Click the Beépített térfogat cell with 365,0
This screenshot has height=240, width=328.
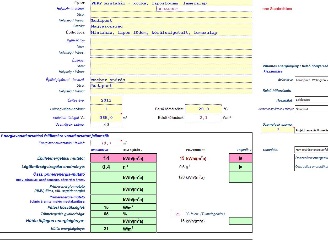pyautogui.click(x=106, y=118)
